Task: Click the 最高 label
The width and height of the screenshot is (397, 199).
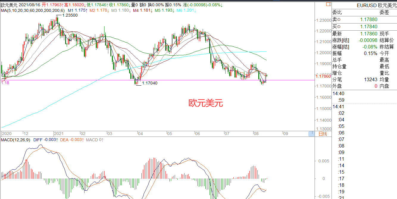Action: click(384, 60)
